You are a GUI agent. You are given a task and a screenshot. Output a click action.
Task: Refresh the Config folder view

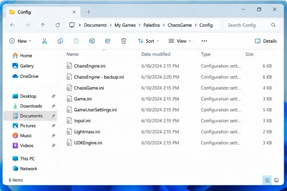point(58,25)
